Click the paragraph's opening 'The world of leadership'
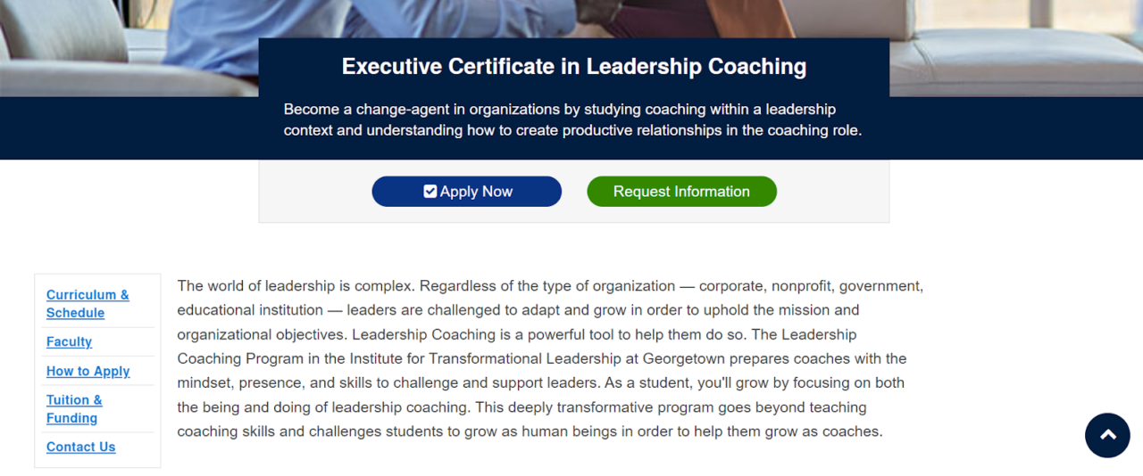Viewport: 1143px width, 476px height. point(255,286)
